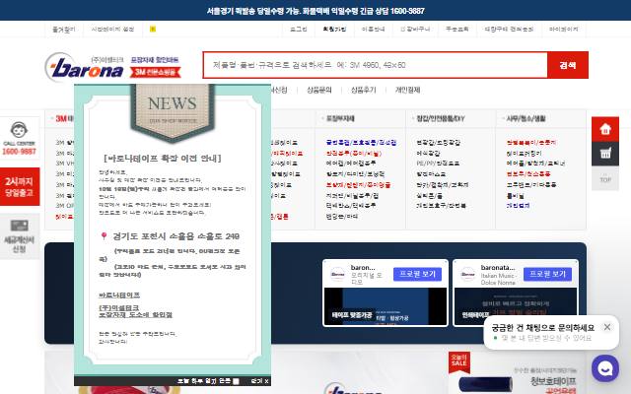Click first 프로필 보기 button (baron...)
631x394 pixels.
pyautogui.click(x=417, y=274)
